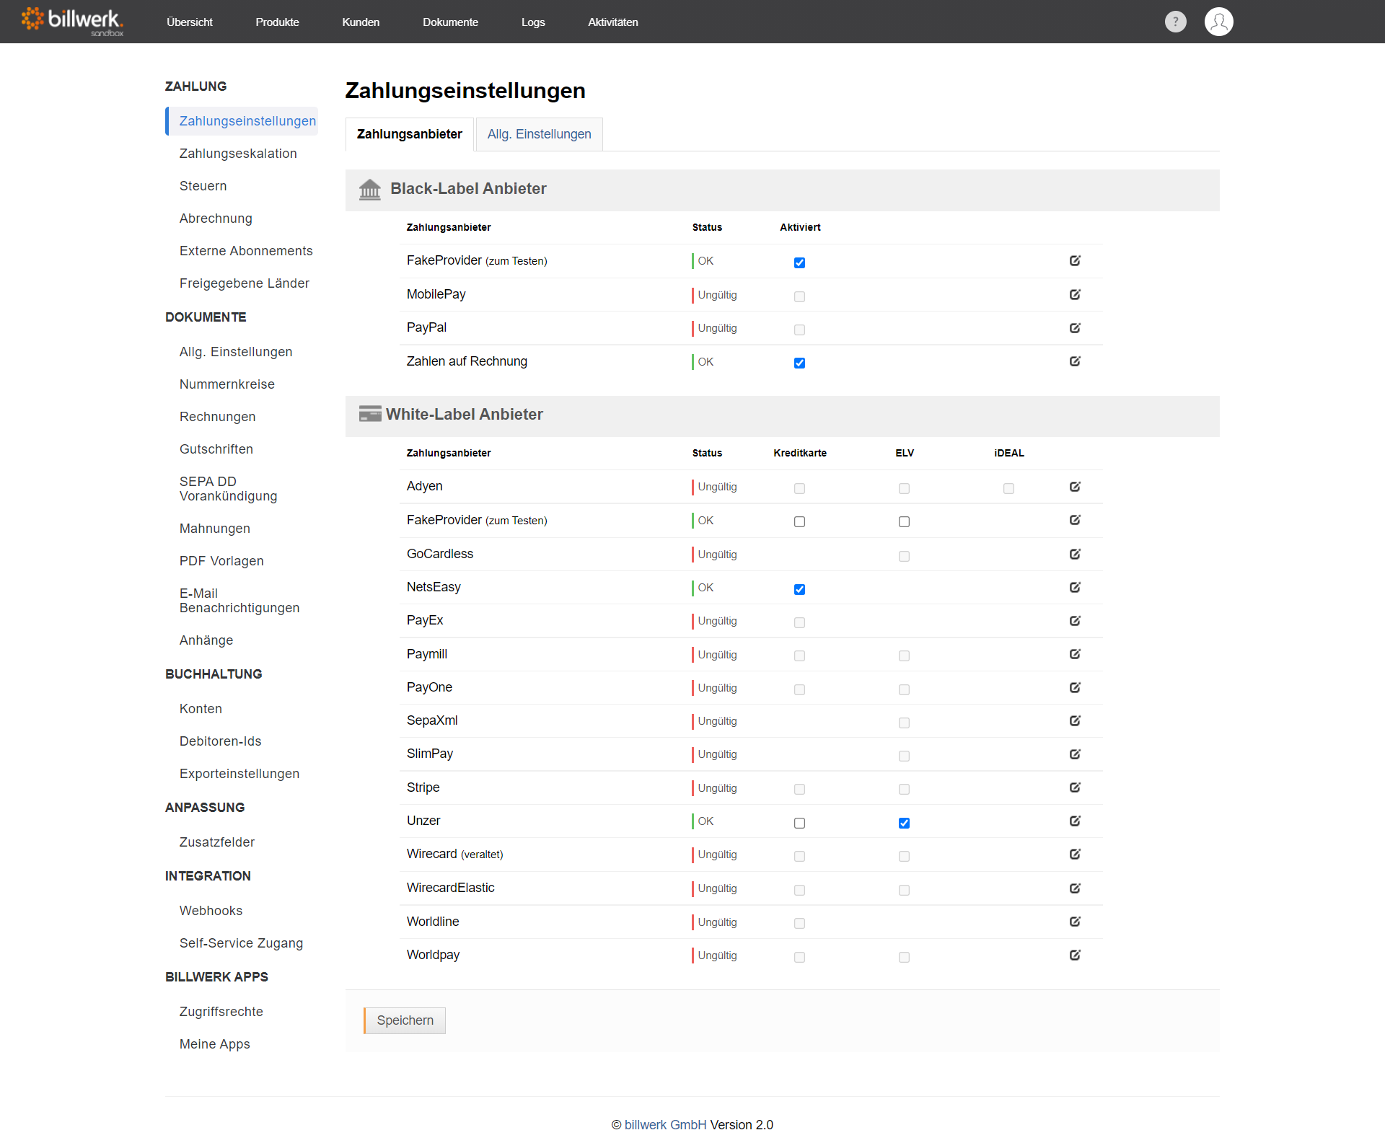Open Aktivitäten in top navigation
Viewport: 1385px width, 1143px height.
[x=612, y=22]
